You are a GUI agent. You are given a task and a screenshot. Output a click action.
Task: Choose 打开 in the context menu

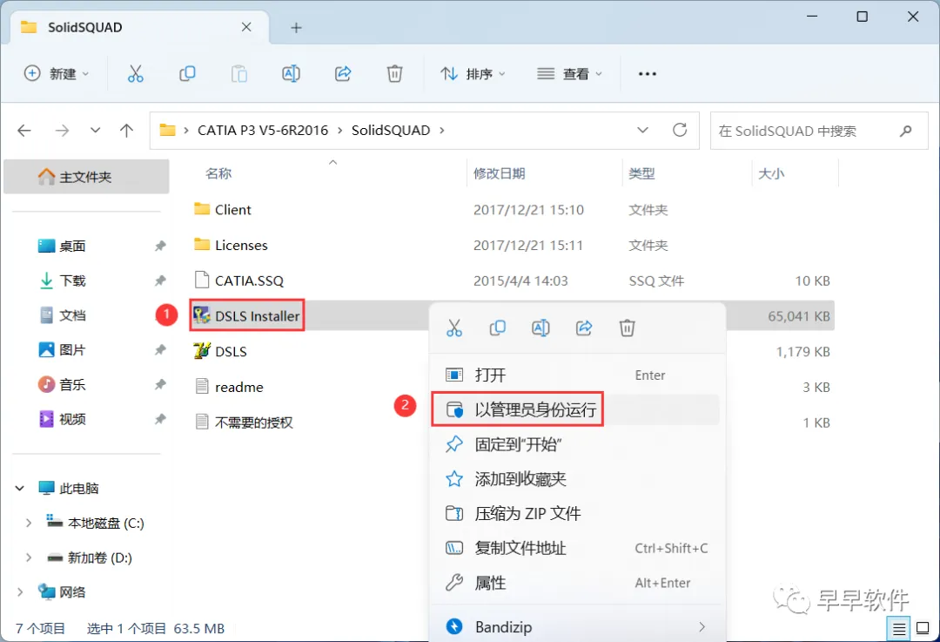pos(576,375)
